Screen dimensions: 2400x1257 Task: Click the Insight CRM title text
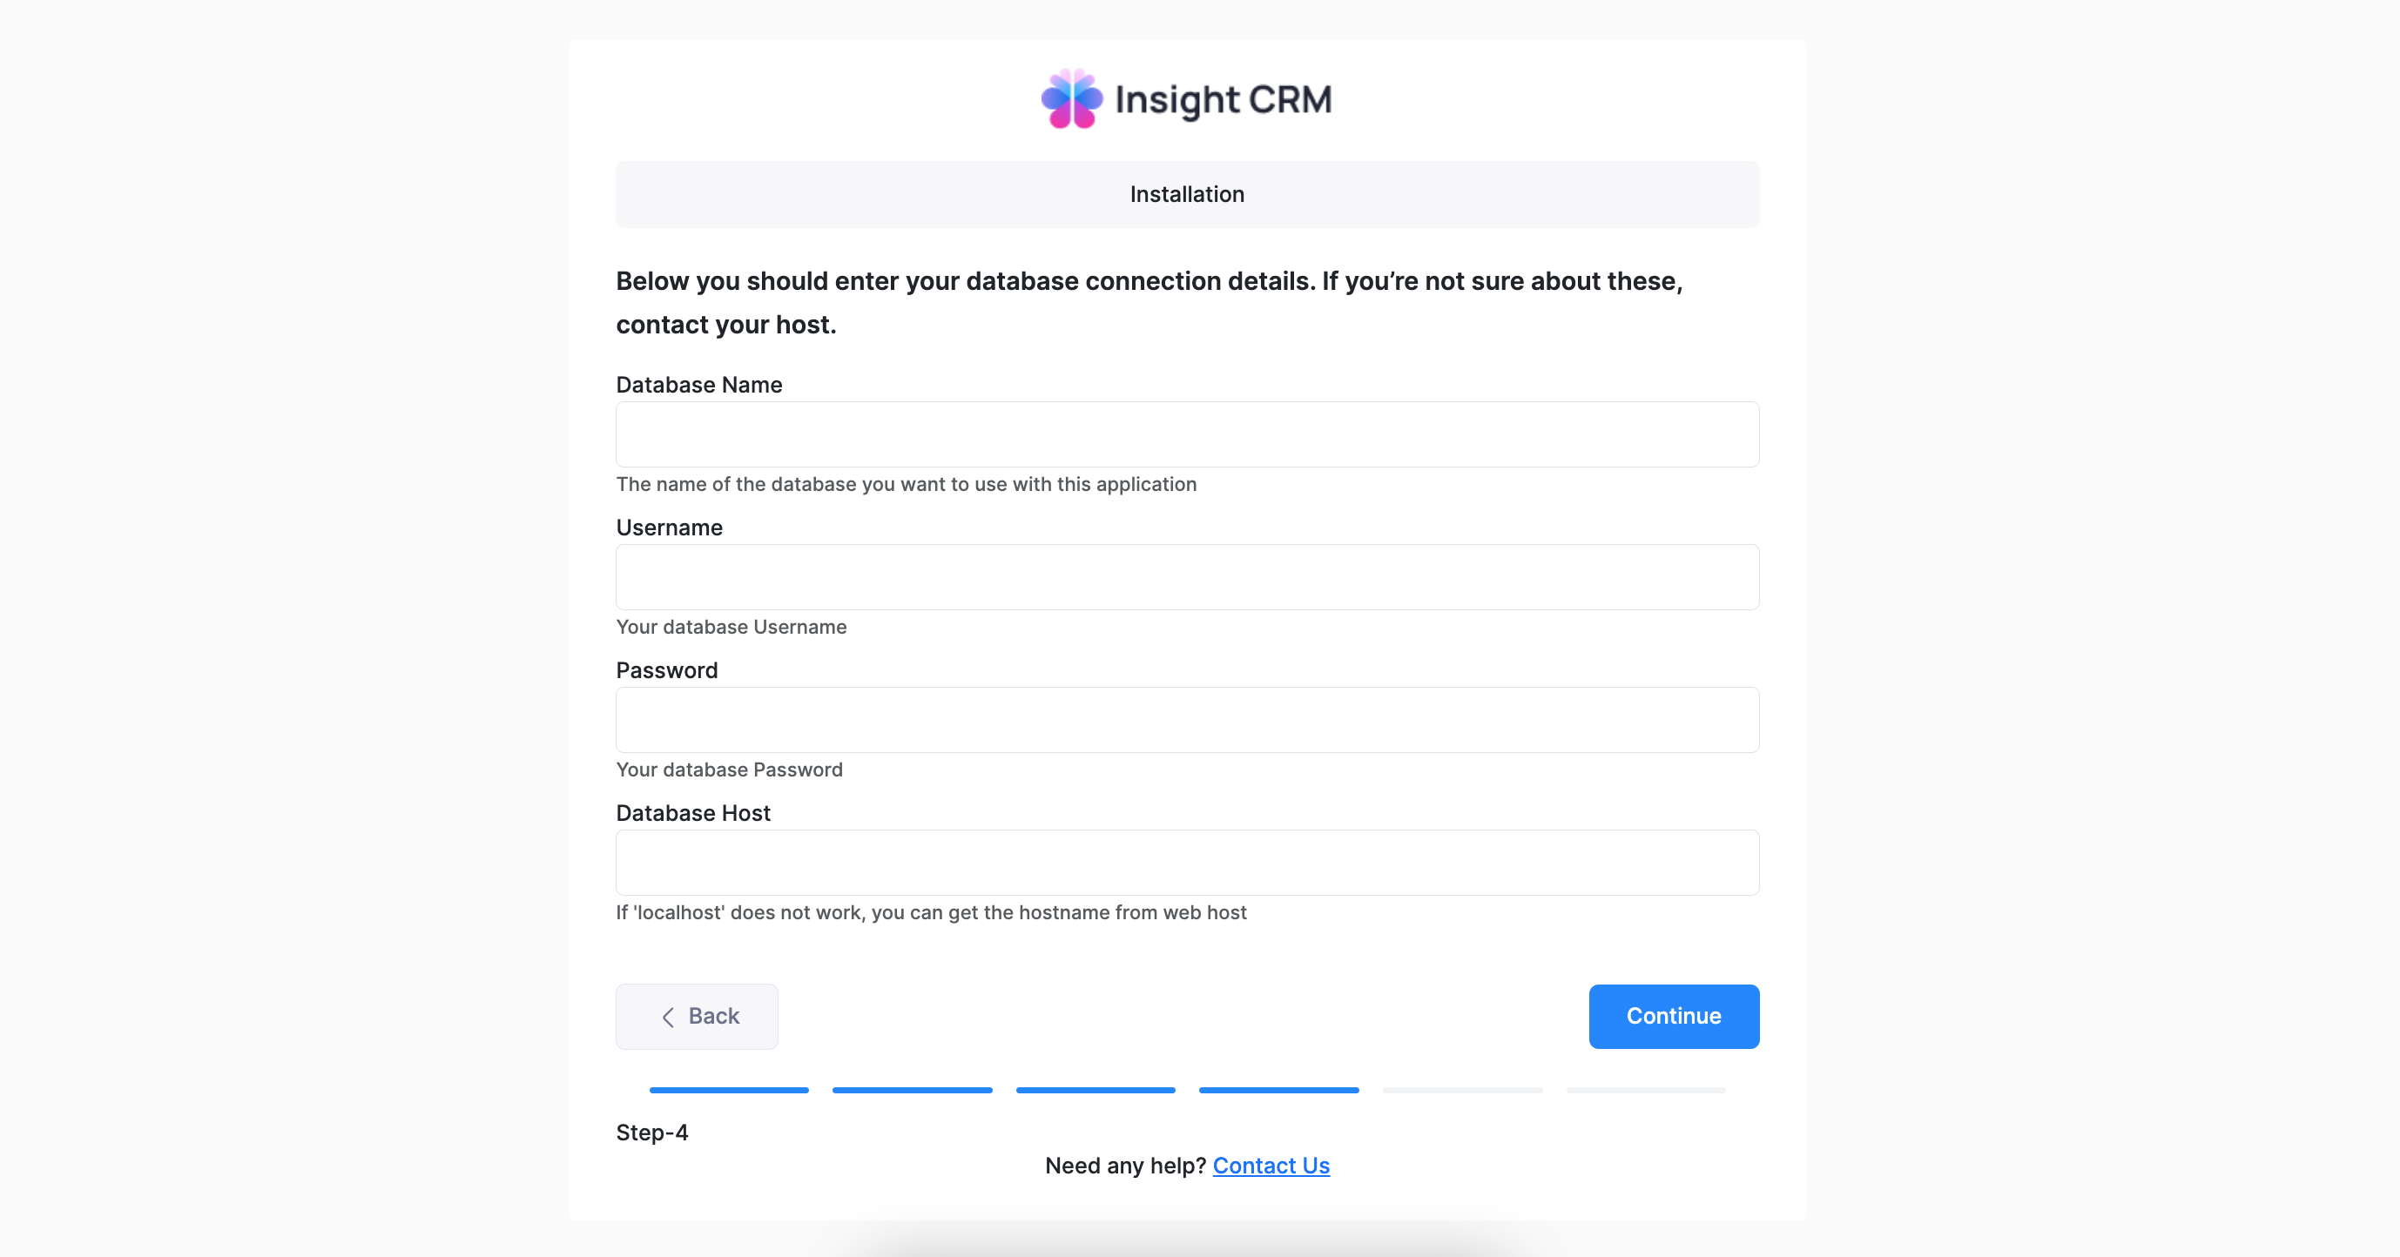[1224, 99]
